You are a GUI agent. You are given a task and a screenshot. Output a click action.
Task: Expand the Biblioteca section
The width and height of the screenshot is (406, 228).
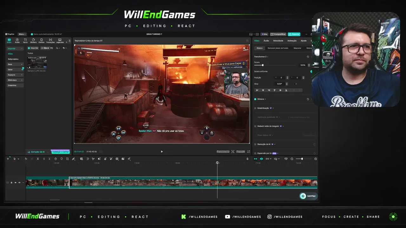pos(15,80)
